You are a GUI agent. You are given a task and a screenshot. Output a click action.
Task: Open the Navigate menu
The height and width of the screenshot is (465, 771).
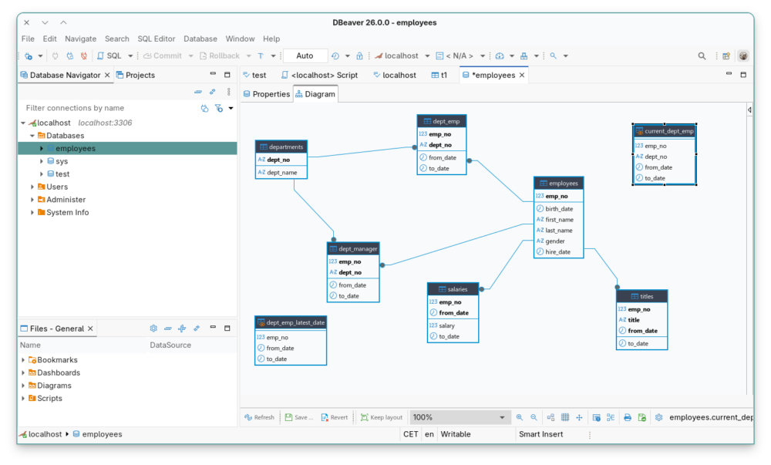(81, 39)
